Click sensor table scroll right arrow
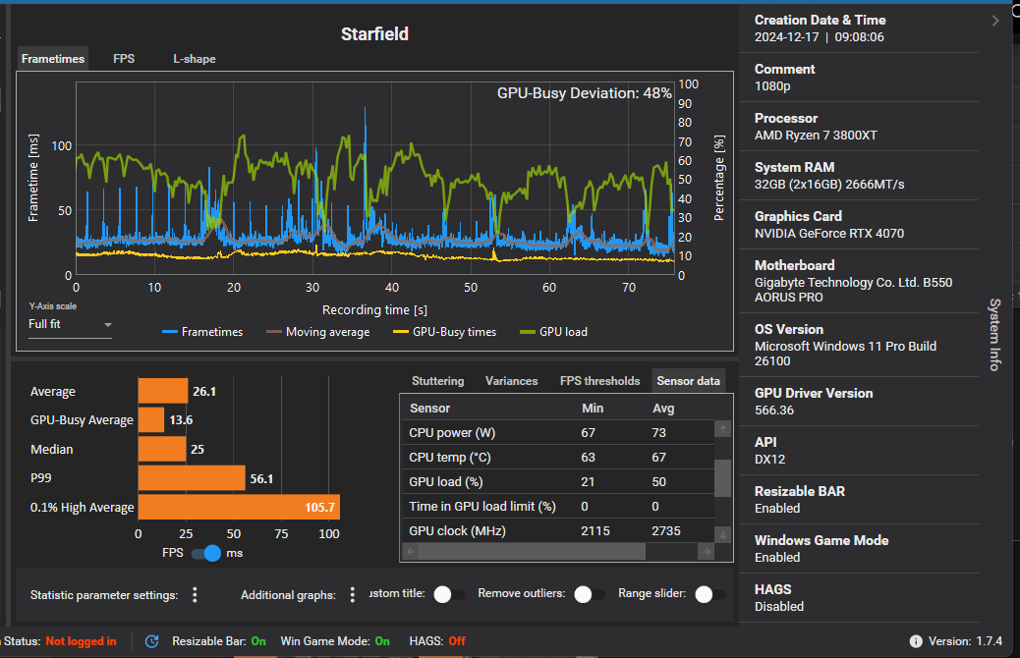1020x658 pixels. tap(707, 552)
